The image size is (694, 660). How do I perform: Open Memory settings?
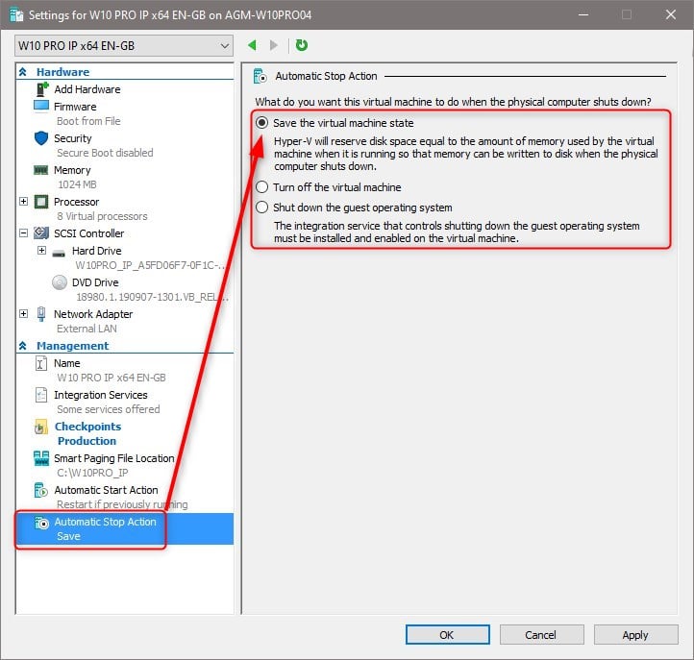pyautogui.click(x=72, y=170)
